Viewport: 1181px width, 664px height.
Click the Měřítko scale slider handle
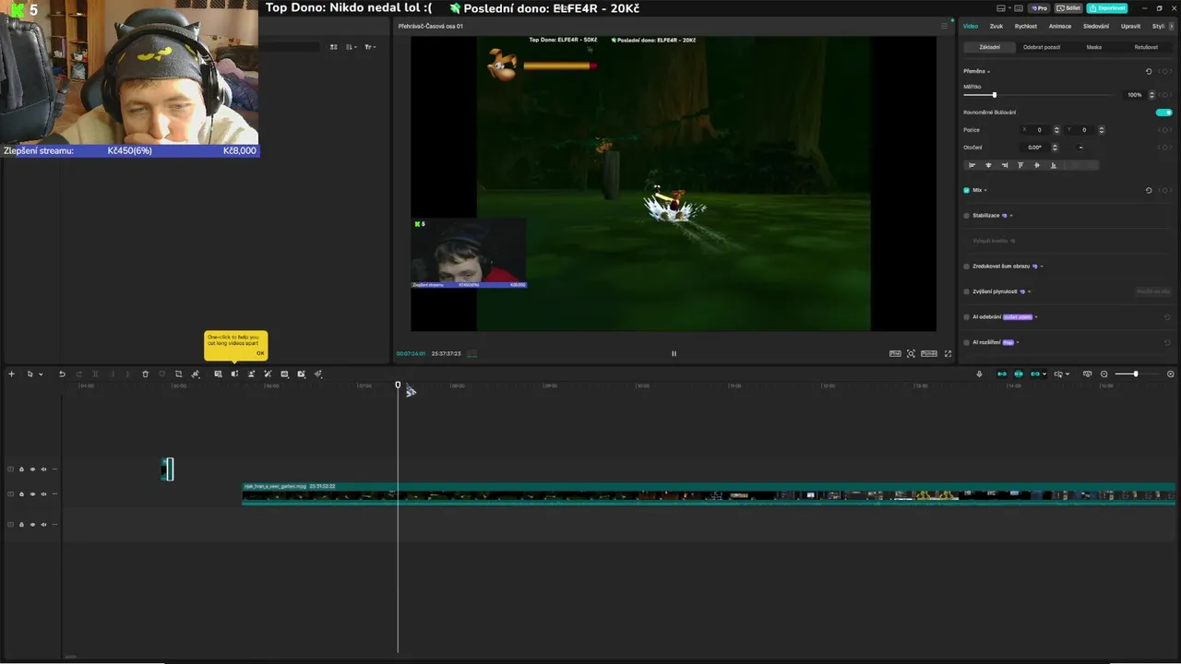(994, 95)
